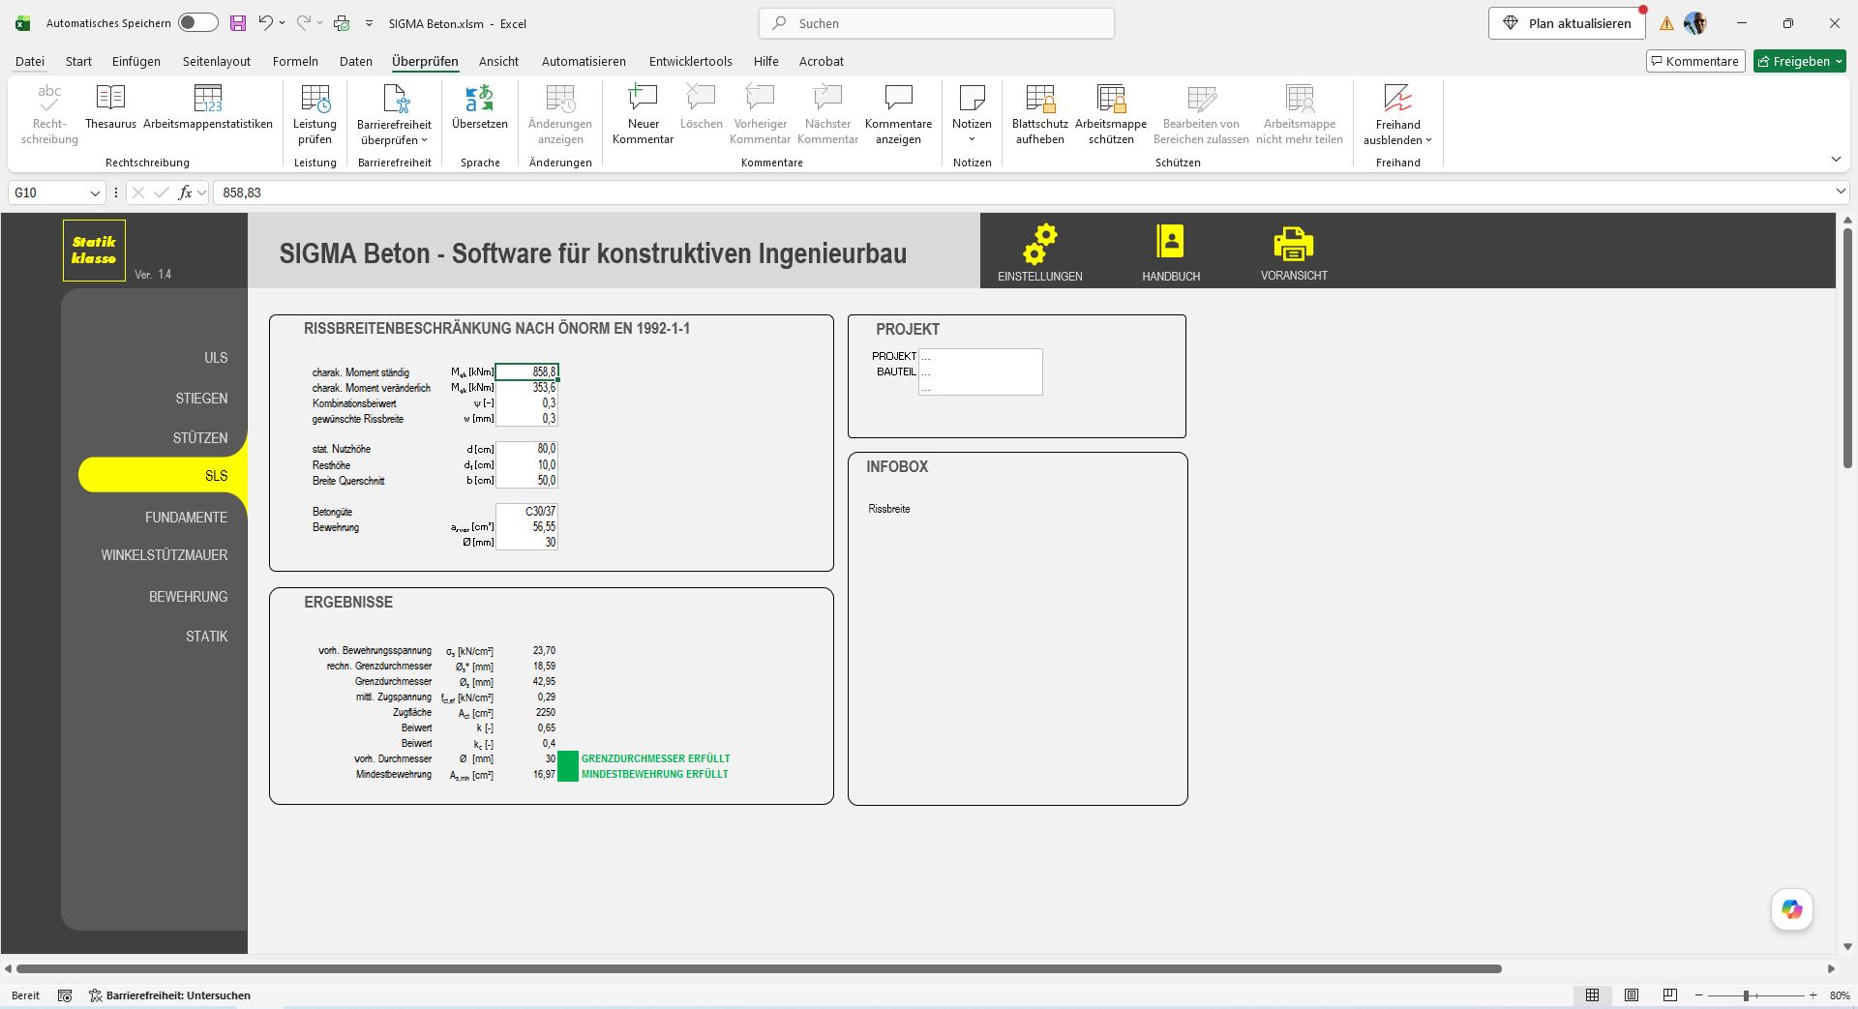
Task: Open the Übersetzen translate tool
Action: pos(479,106)
